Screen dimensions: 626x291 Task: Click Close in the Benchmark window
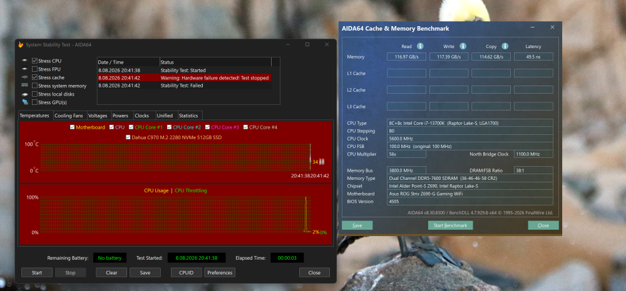click(543, 225)
